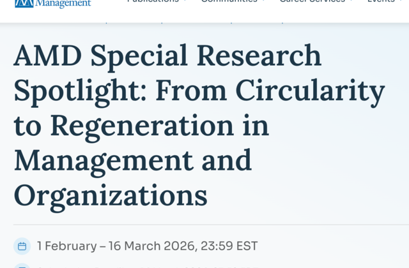409x268 pixels.
Task: Expand the chevron beside Communities
Action: 263,1
